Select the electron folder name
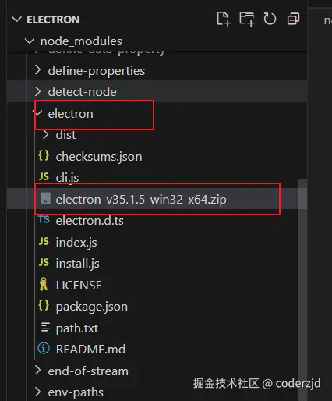The width and height of the screenshot is (332, 401). [x=70, y=114]
